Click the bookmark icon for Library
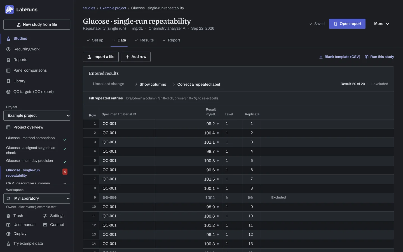 (8, 81)
